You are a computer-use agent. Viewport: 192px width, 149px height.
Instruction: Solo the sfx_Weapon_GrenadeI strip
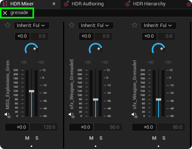[164, 138]
